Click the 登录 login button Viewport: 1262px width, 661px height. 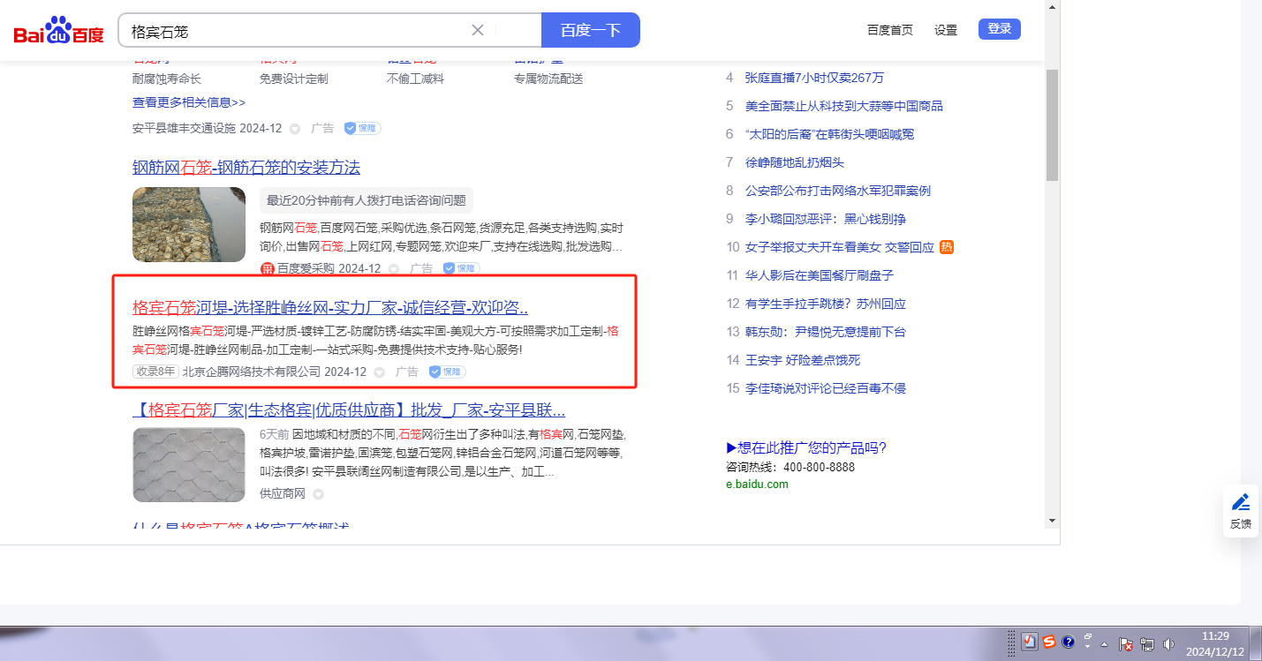coord(999,29)
